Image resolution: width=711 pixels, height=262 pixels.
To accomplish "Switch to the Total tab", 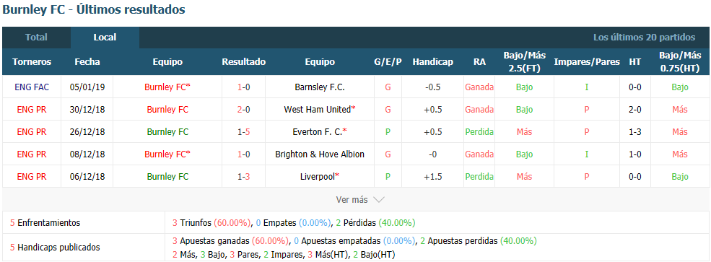I will coord(36,38).
